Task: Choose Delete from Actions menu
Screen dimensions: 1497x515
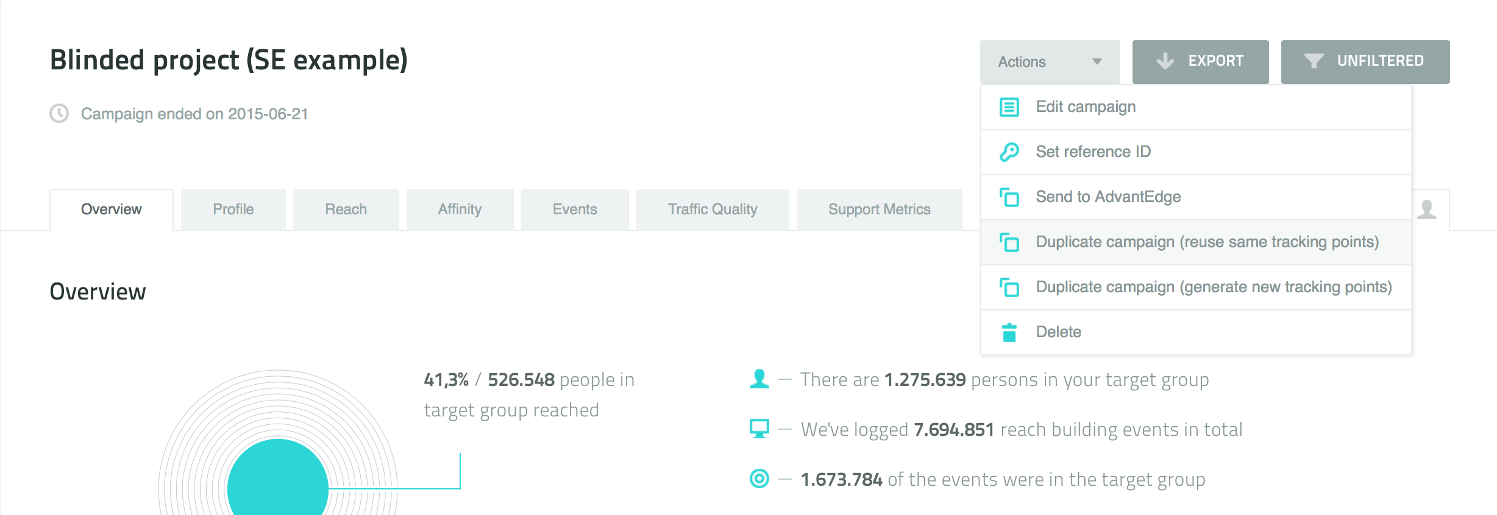Action: 1196,332
